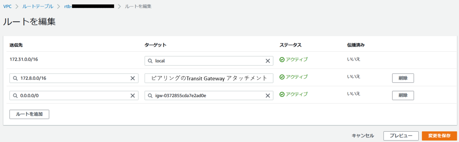Delete the 172.8.0.0/16 route with its 削除 button

click(x=403, y=78)
